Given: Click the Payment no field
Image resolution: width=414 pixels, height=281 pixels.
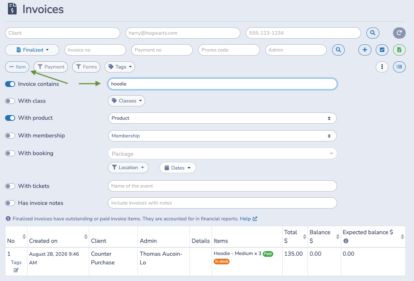Looking at the screenshot, I should pos(162,50).
